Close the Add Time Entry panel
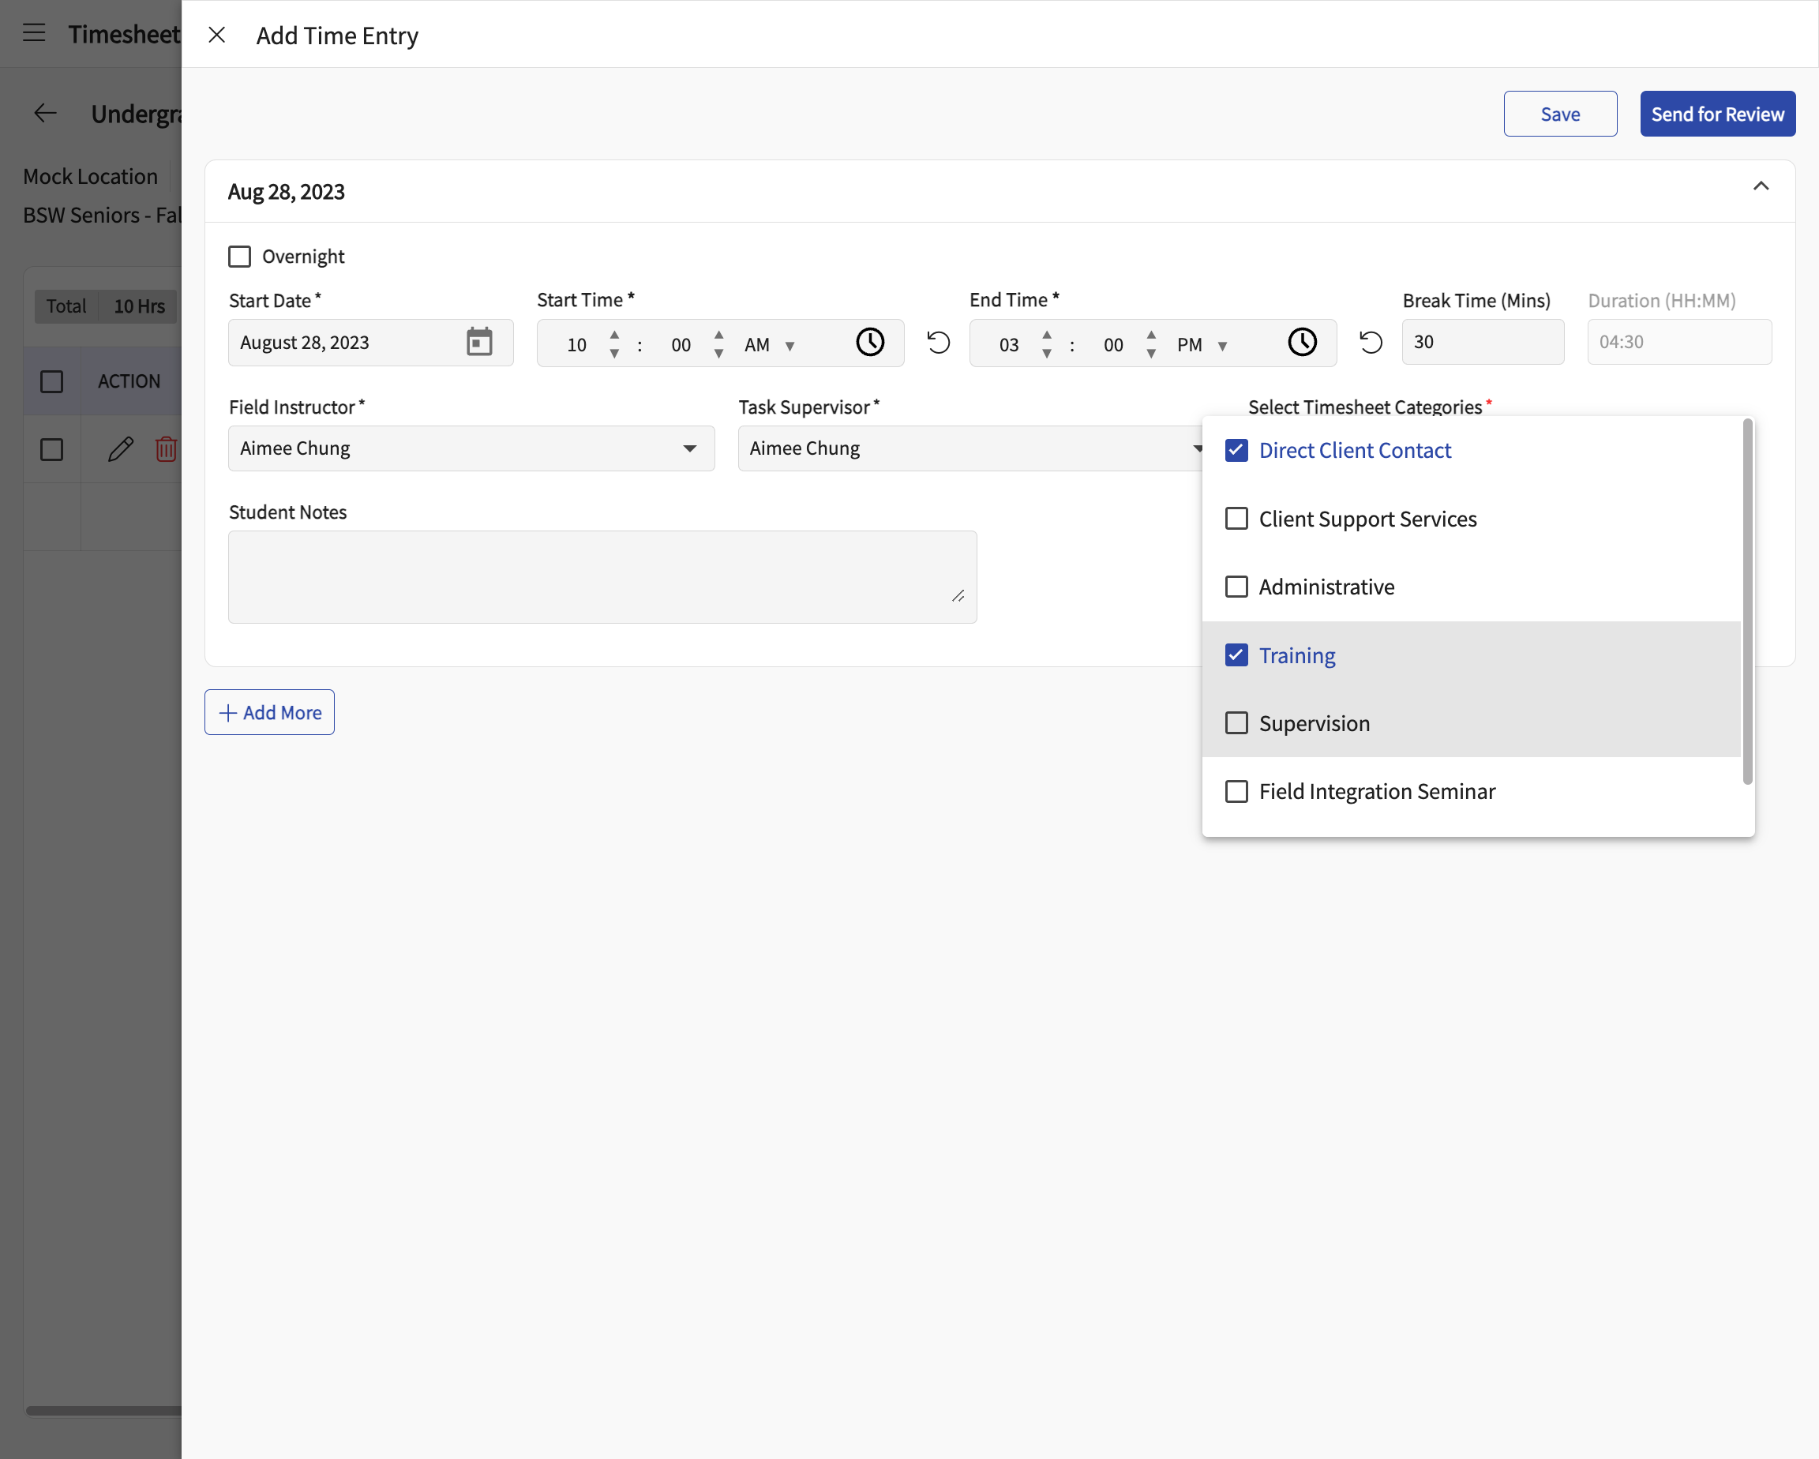 (217, 35)
